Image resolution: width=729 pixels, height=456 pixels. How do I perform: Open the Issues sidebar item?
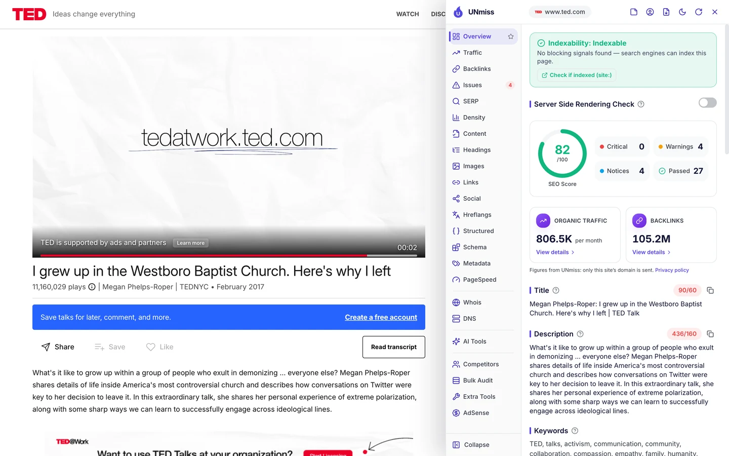[x=483, y=85]
